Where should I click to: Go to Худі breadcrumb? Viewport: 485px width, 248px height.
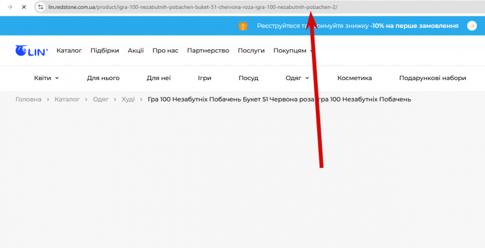coord(128,99)
